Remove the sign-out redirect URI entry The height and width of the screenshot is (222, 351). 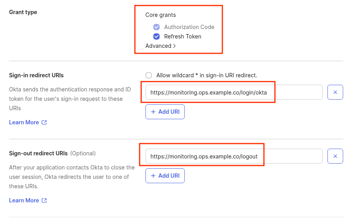[335, 156]
